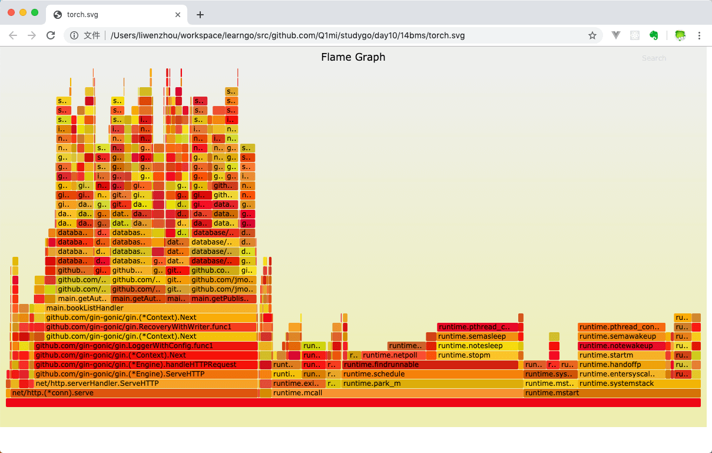Image resolution: width=712 pixels, height=453 pixels.
Task: Click the runtime.mst.. frame above mstart
Action: (551, 383)
